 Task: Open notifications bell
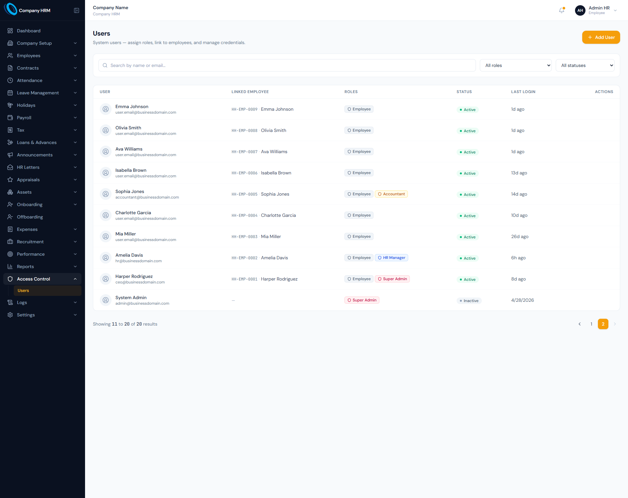(x=562, y=10)
